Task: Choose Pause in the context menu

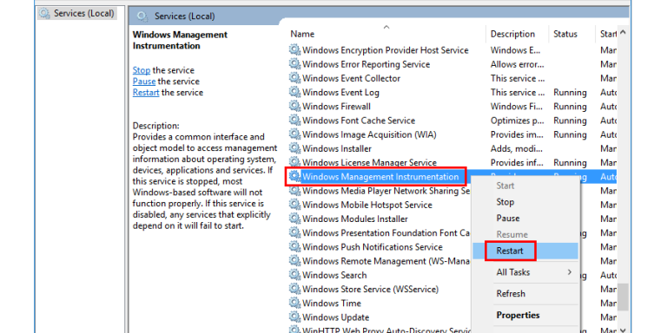Action: pos(507,218)
